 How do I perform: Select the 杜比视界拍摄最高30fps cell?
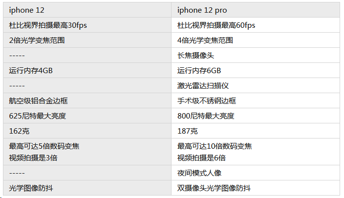[x=87, y=25]
